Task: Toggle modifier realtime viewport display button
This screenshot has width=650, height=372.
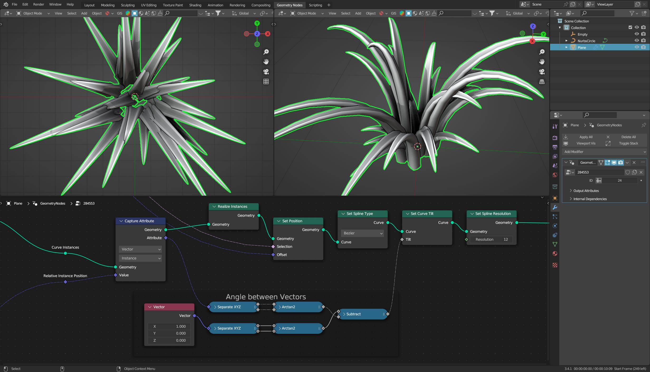Action: point(614,162)
